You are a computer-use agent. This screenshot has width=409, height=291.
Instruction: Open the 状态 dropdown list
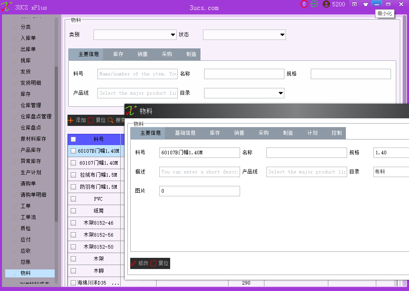tap(282, 35)
